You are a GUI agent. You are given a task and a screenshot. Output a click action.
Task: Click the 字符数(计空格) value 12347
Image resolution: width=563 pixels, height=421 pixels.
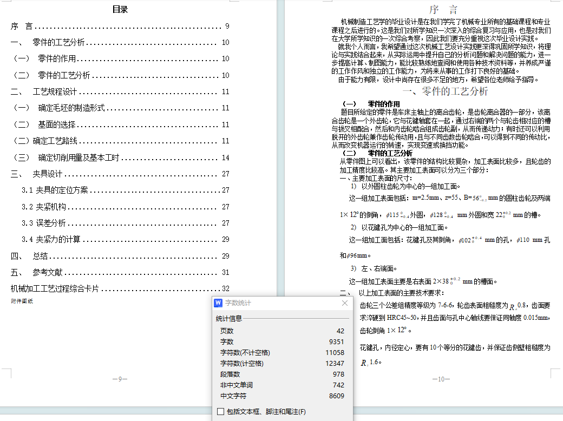[335, 363]
